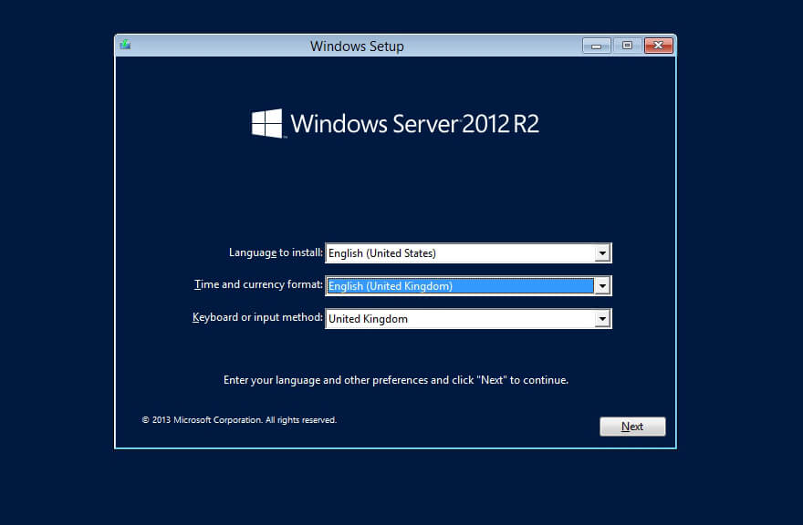Click the "Windows Setup" window title text
Image resolution: width=803 pixels, height=525 pixels.
click(357, 46)
